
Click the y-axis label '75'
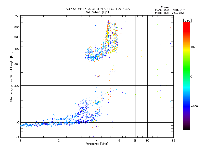coord(18,137)
